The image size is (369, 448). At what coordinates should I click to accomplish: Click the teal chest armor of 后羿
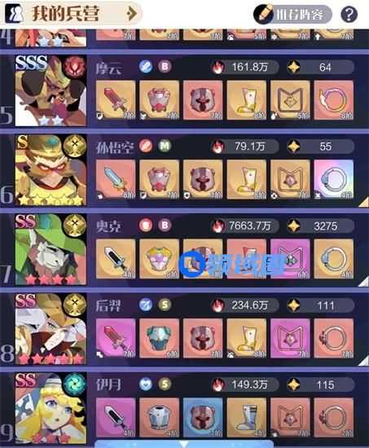click(159, 338)
